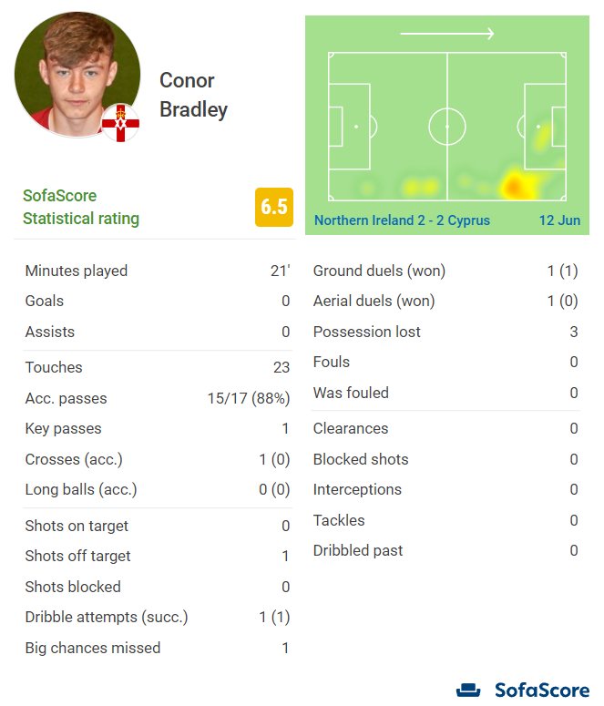Select the Big chances missed row
The width and height of the screenshot is (604, 706).
[x=158, y=648]
